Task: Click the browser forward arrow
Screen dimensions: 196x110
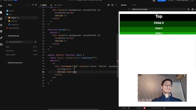Action: tap(125, 9)
